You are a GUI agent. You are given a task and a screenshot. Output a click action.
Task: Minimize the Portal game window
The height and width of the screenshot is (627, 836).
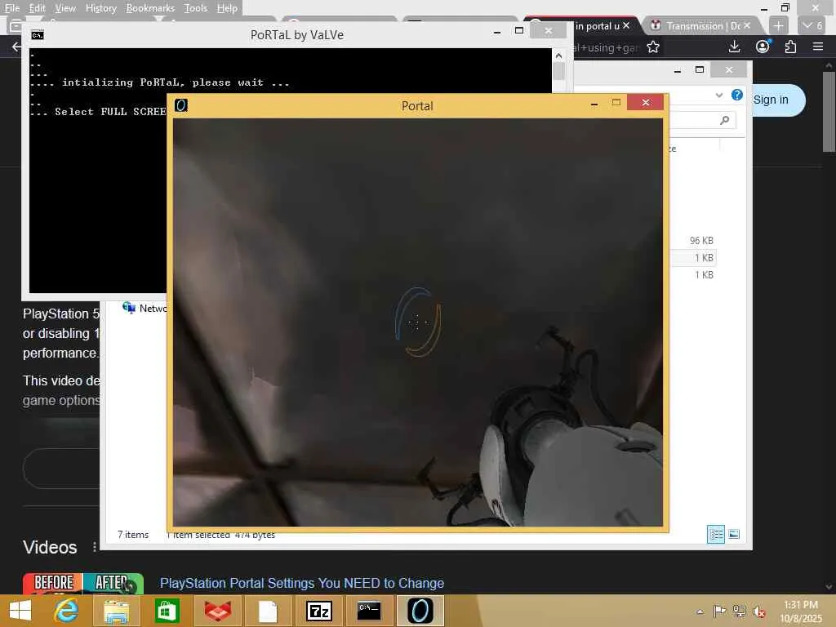(x=594, y=104)
